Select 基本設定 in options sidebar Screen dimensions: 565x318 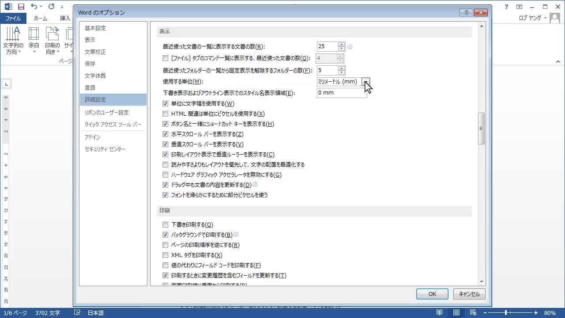(x=113, y=28)
